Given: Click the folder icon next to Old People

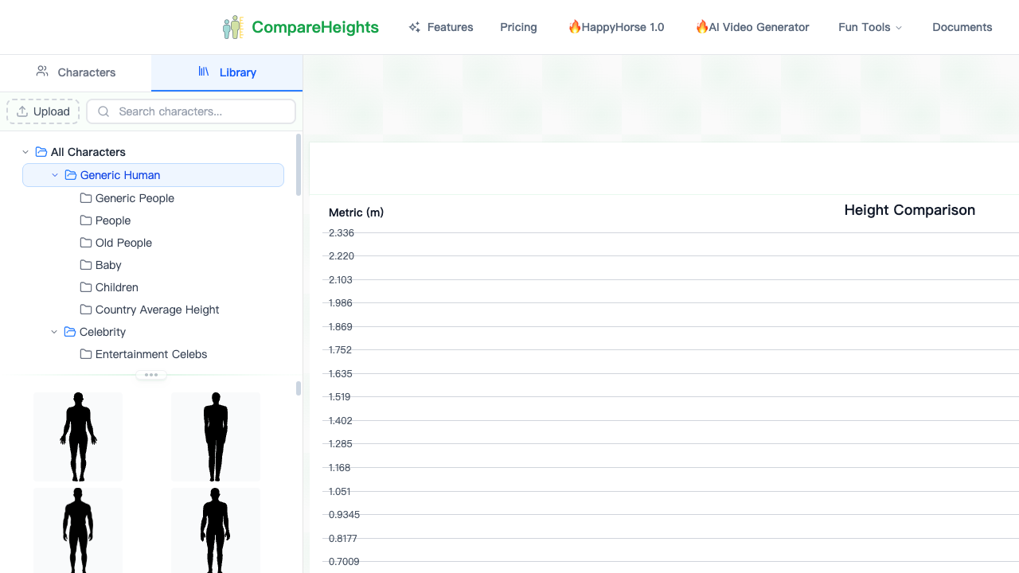Looking at the screenshot, I should [x=86, y=243].
